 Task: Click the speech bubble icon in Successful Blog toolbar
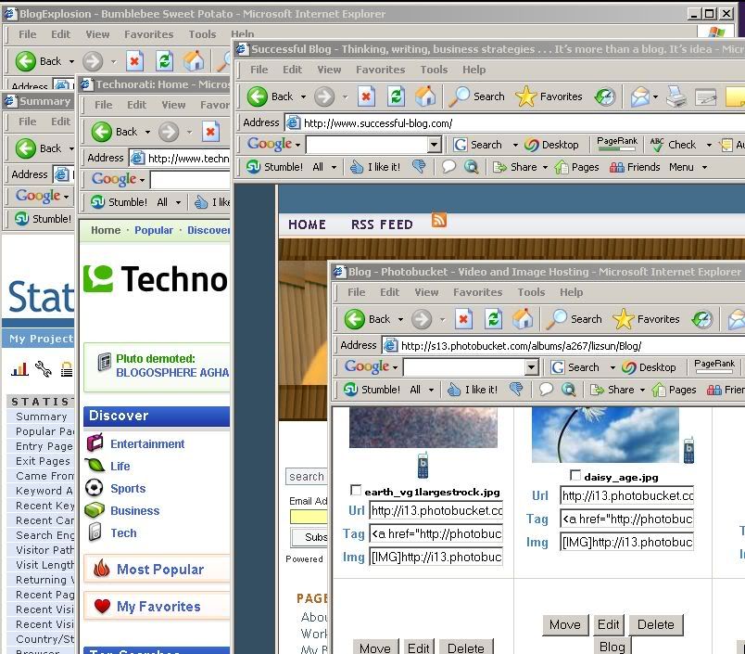[x=448, y=166]
